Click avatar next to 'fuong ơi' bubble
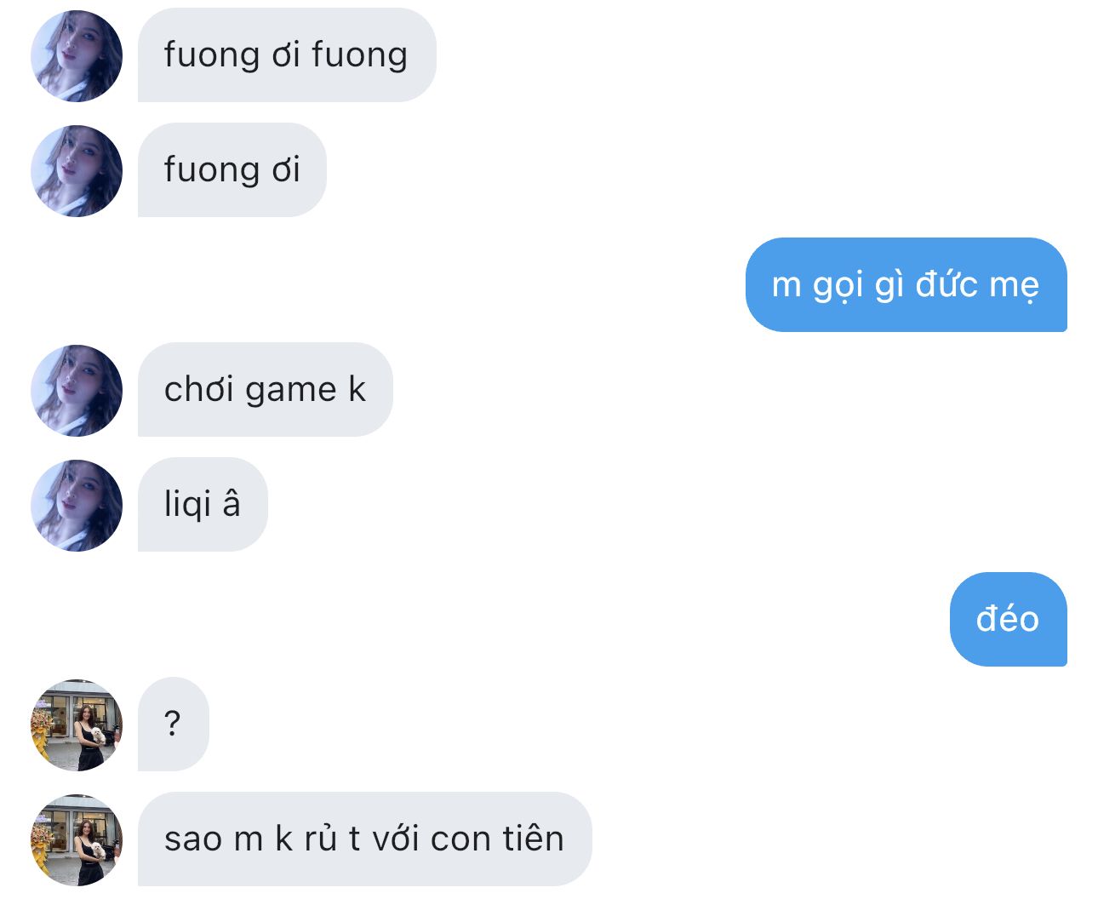Viewport: 1098px width, 899px height. point(77,171)
